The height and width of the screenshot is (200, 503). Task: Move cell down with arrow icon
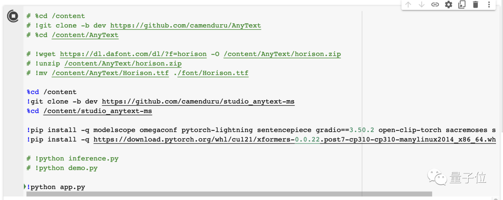click(421, 5)
